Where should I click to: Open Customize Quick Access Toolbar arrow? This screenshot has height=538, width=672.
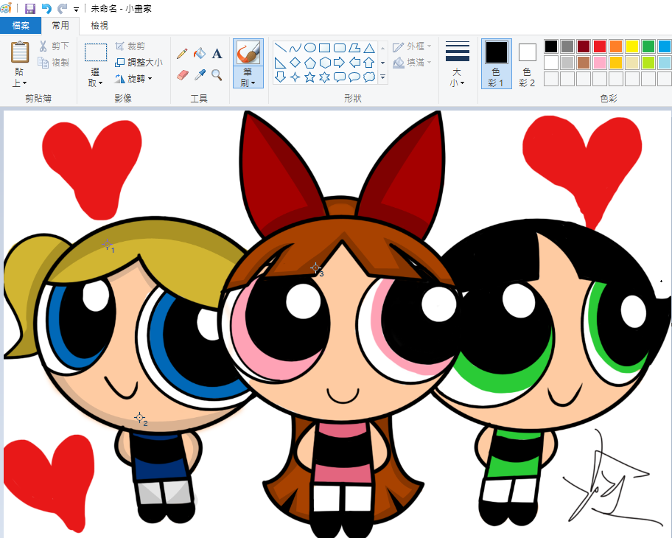coord(76,9)
